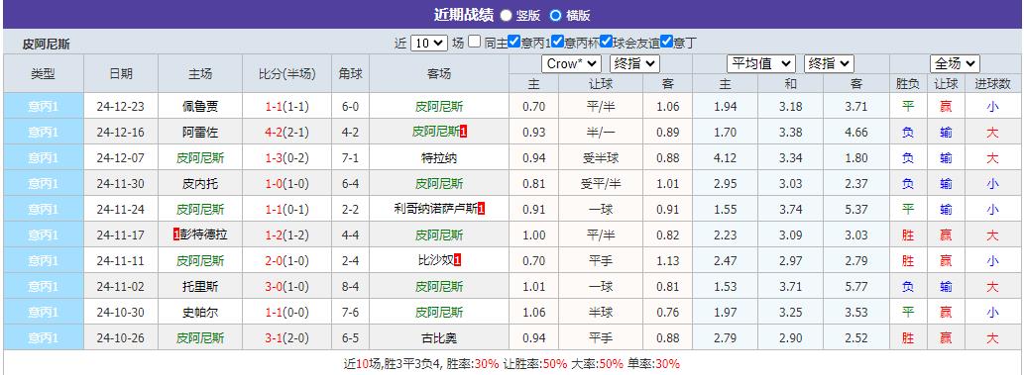Click the 近期战绩 title

tap(463, 15)
